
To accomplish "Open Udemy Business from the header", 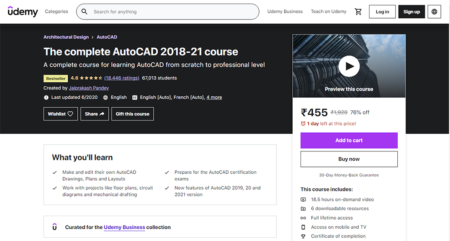I will 285,12.
